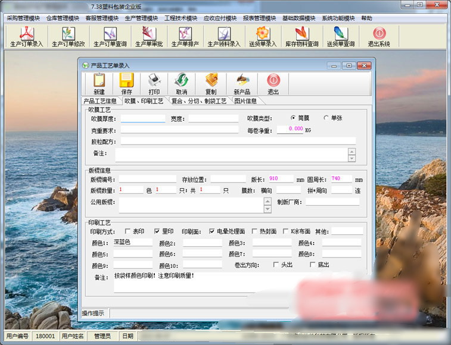Click 颜色2 input field

pyautogui.click(x=202, y=243)
